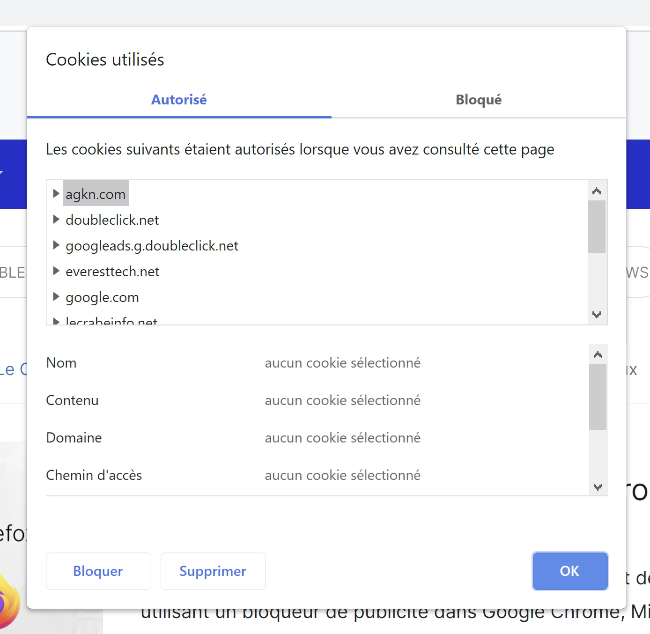Viewport: 650px width, 634px height.
Task: Click the cookie list scrollbar thumb
Action: [x=597, y=227]
